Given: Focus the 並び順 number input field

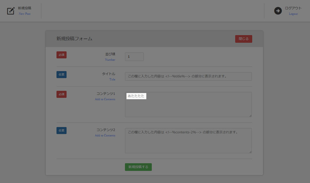Looking at the screenshot, I should [134, 57].
